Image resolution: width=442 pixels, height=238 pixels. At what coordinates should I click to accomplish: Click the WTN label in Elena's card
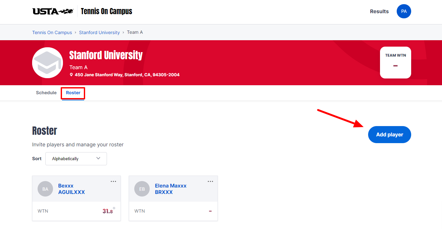pos(139,211)
